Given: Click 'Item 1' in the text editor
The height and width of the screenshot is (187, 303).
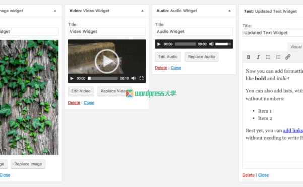Looking at the screenshot, I should click(x=265, y=111).
